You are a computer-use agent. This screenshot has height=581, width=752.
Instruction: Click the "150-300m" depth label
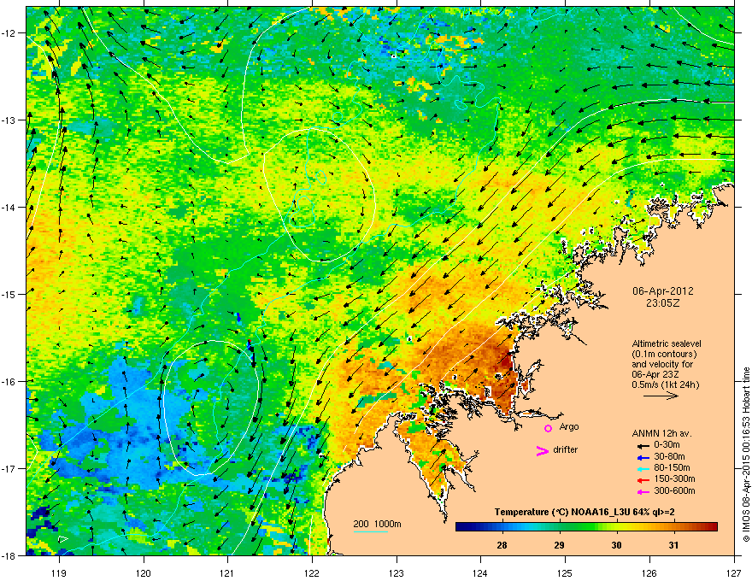coord(674,478)
